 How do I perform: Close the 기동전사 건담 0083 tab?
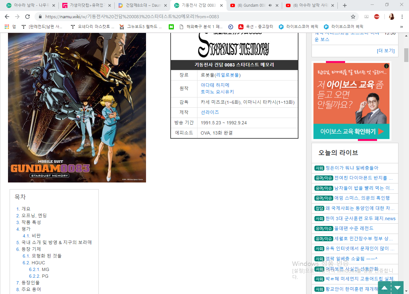pos(221,5)
